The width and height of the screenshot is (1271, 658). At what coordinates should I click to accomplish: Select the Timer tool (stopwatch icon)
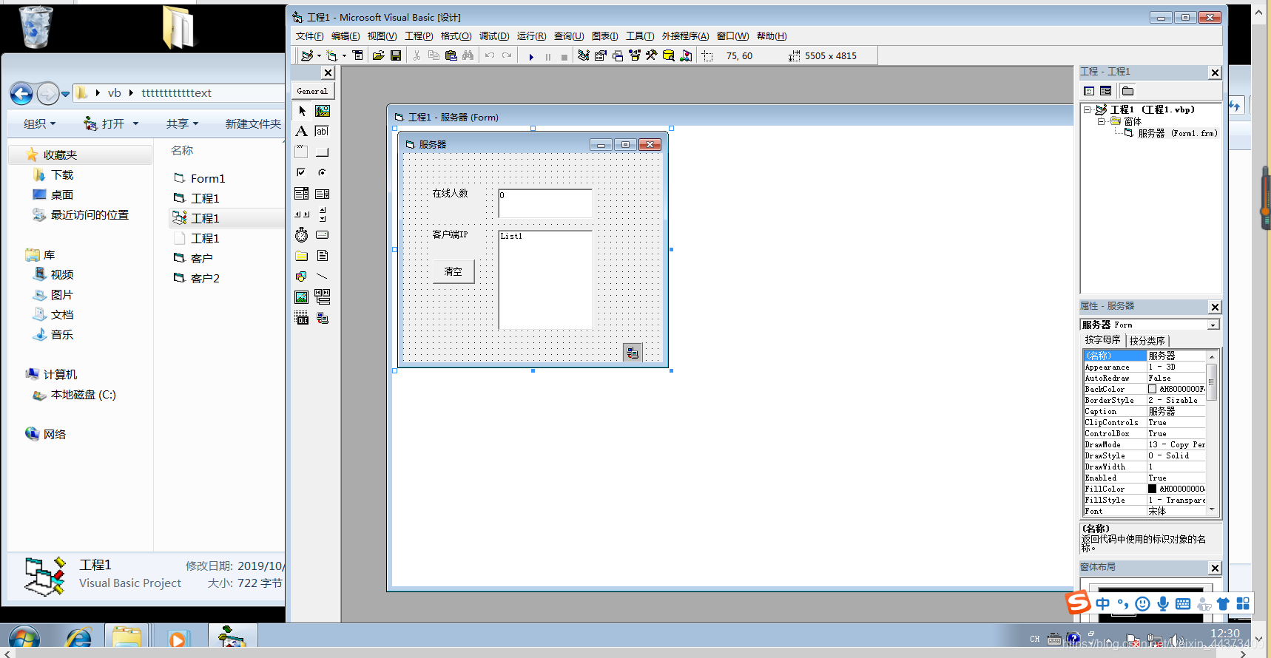pos(302,235)
